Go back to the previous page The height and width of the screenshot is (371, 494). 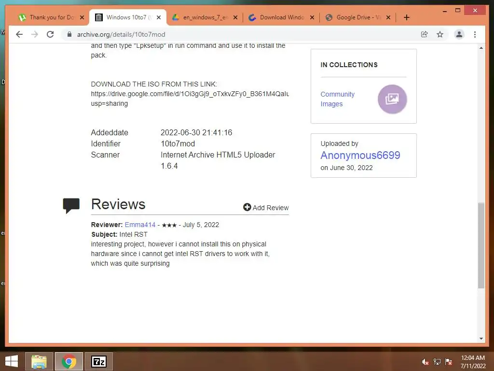coord(19,34)
